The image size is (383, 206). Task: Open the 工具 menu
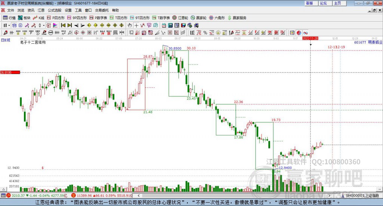pyautogui.click(x=78, y=10)
